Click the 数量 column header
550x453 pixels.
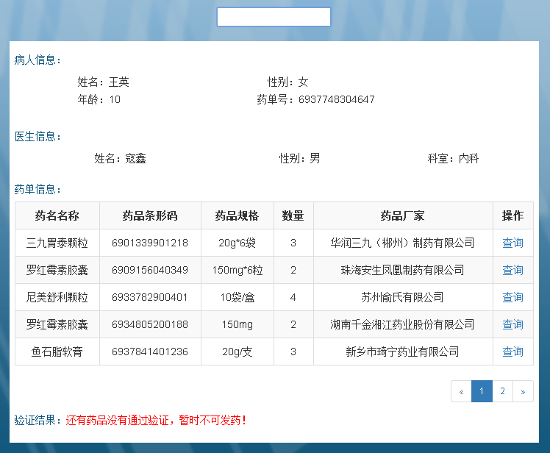(x=293, y=215)
